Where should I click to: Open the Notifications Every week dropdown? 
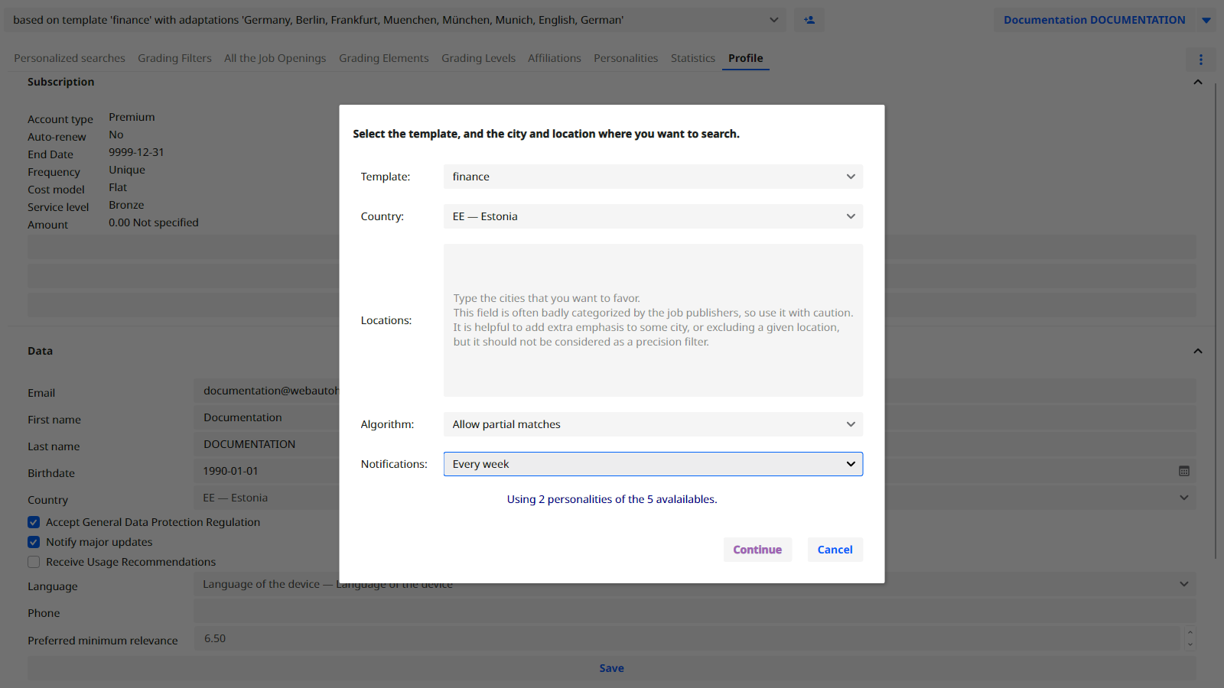(653, 464)
